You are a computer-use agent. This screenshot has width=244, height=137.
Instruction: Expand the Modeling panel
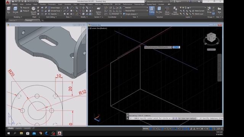tap(18, 17)
